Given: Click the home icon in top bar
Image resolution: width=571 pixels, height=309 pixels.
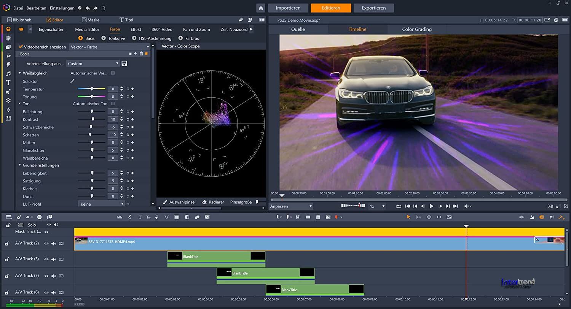Looking at the screenshot, I should (x=261, y=8).
